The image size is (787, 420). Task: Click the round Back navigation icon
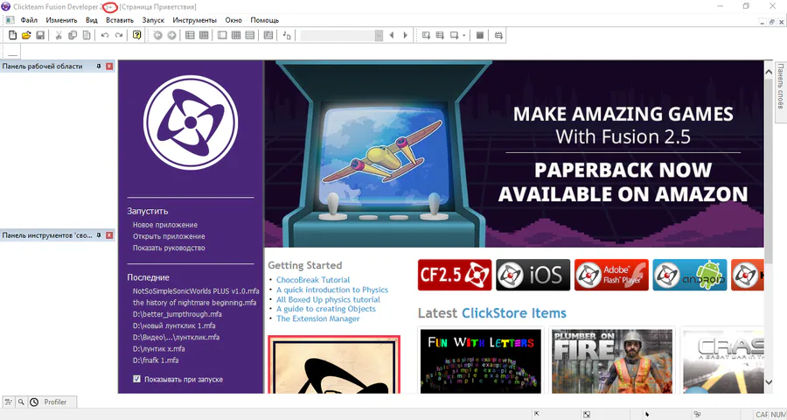(157, 35)
